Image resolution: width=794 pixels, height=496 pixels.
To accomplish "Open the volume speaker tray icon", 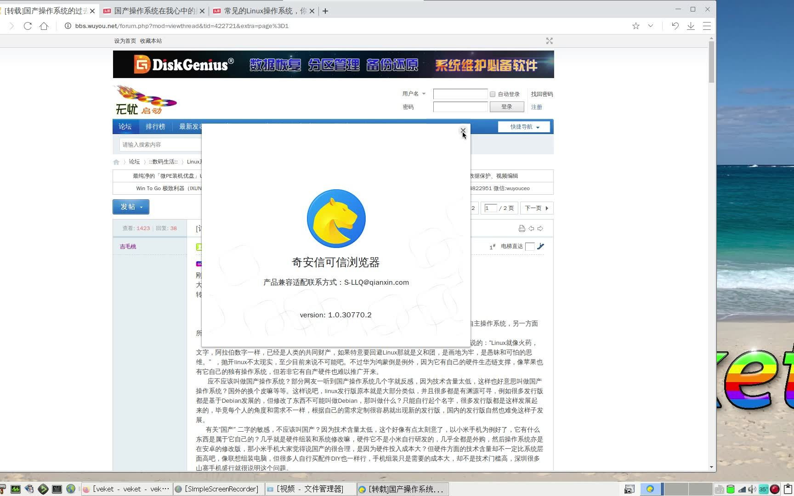I will [x=752, y=489].
